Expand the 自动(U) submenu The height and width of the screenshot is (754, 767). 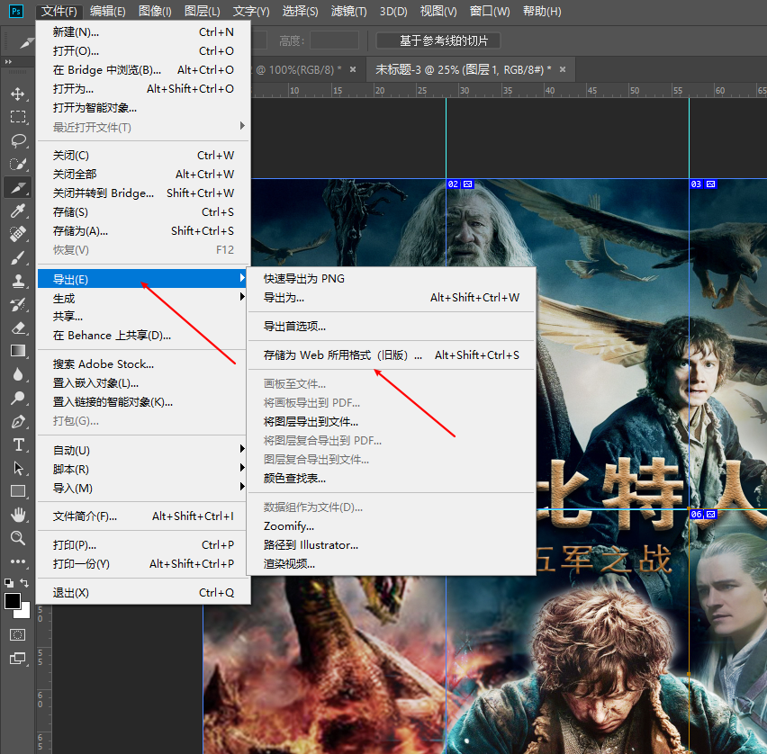142,450
